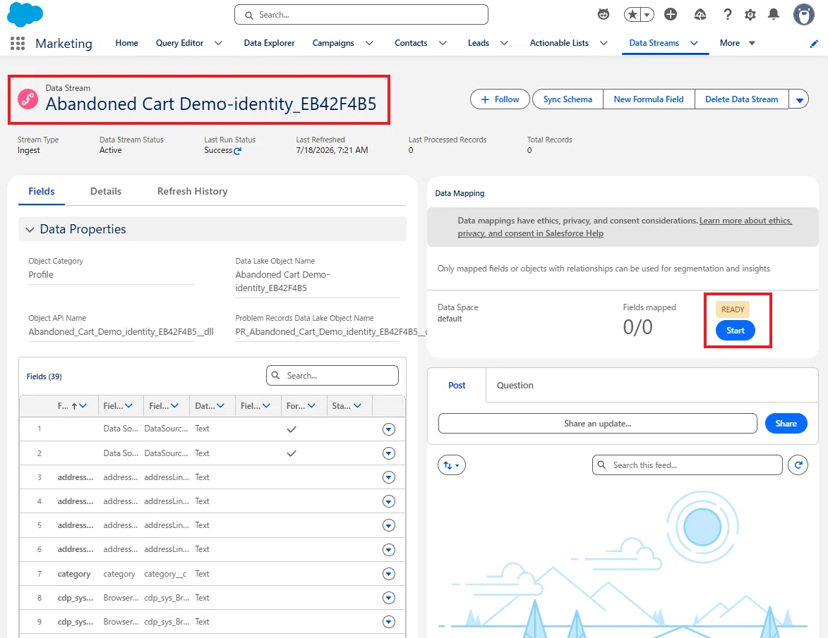
Task: Expand the Campaigns nav dropdown
Action: point(369,43)
